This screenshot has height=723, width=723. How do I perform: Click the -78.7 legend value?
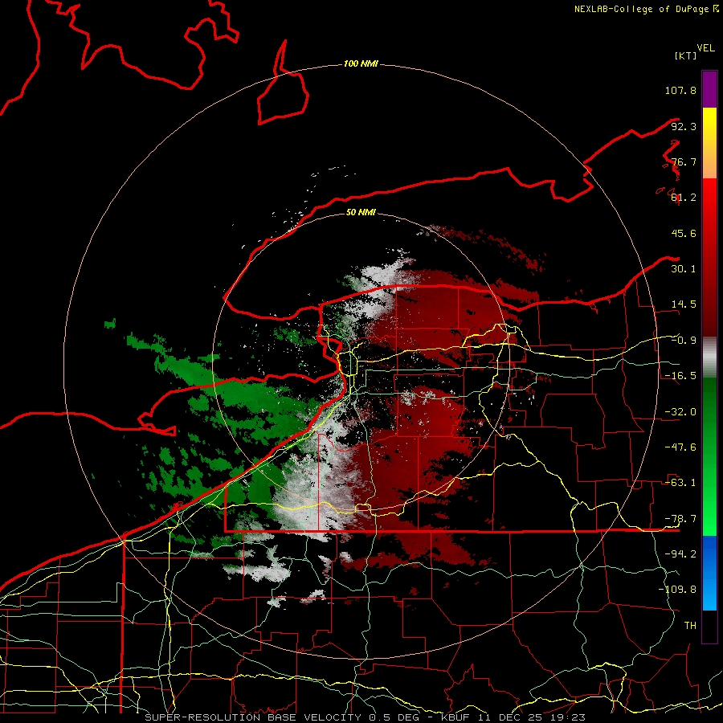pyautogui.click(x=680, y=519)
